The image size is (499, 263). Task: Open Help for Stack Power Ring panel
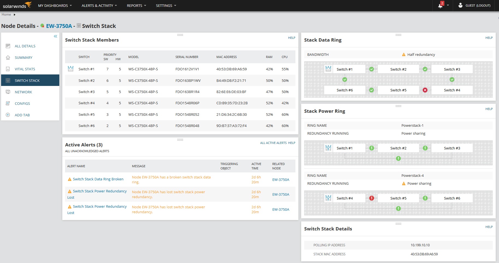coord(489,109)
